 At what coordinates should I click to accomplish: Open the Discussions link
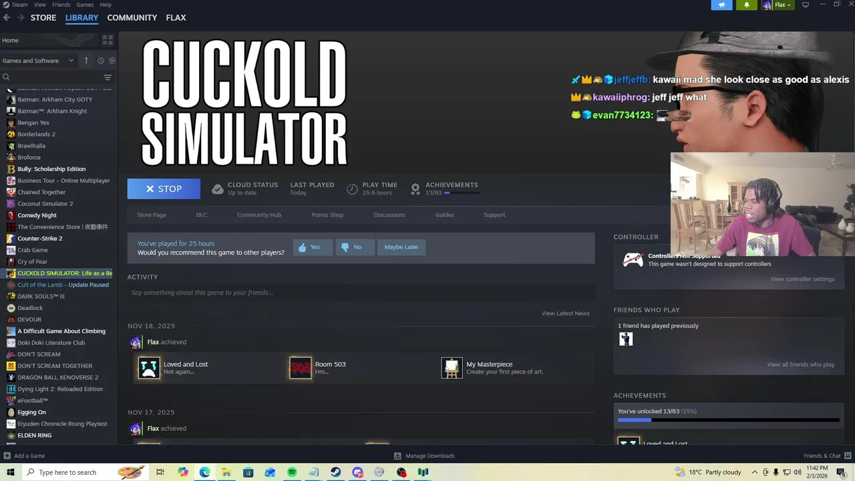[x=389, y=215]
